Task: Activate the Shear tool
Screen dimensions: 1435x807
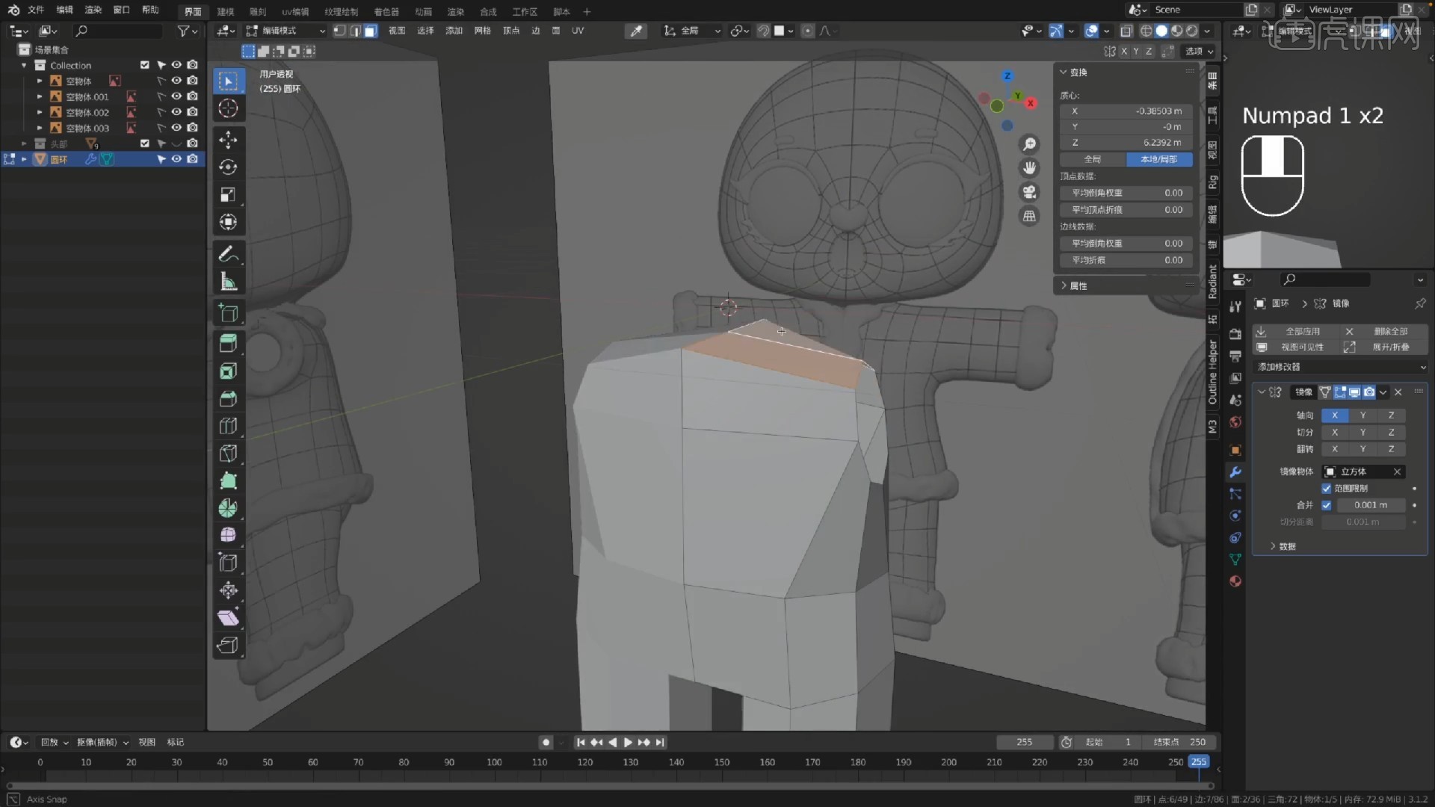Action: pyautogui.click(x=229, y=618)
